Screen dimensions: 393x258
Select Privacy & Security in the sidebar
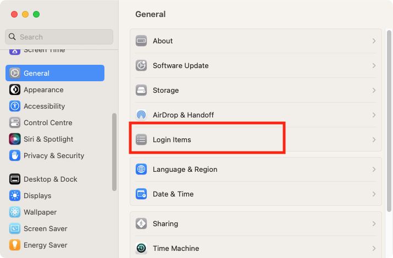pos(54,156)
